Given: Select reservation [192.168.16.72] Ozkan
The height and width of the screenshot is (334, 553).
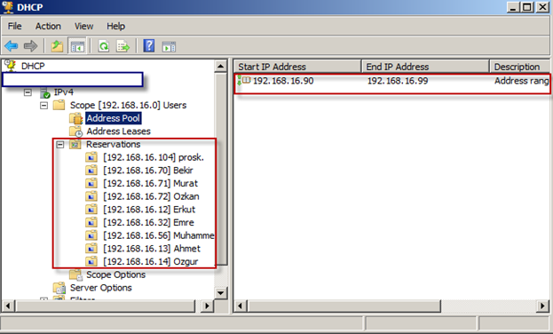Looking at the screenshot, I should tap(151, 196).
